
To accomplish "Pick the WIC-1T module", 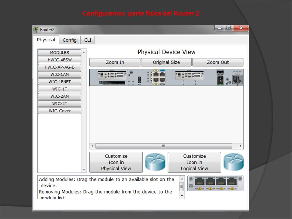I will (60, 89).
